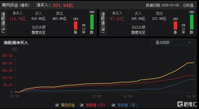Click the total net buy value 201.84亿
This screenshot has width=199, height=109.
coord(63,5)
